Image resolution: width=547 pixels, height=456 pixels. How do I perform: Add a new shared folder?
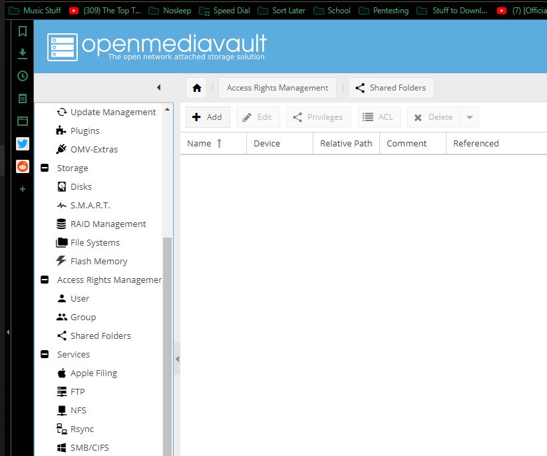[208, 117]
